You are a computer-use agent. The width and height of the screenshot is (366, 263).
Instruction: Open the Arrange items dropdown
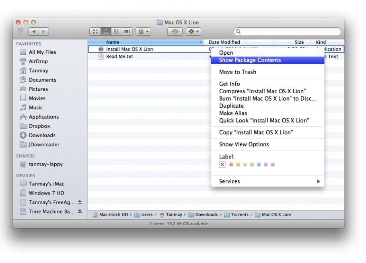pos(143,31)
